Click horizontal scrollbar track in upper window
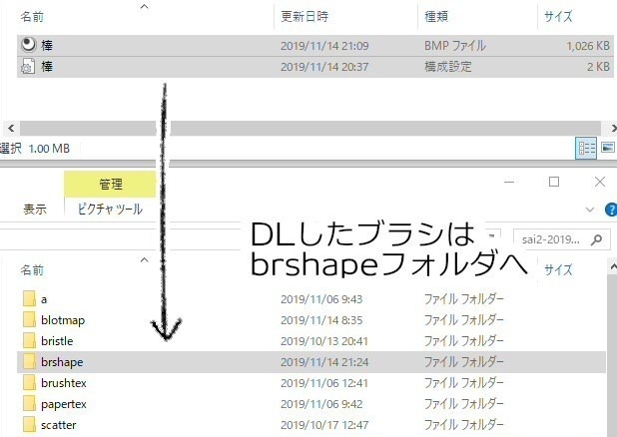617x437 pixels. pos(310,129)
